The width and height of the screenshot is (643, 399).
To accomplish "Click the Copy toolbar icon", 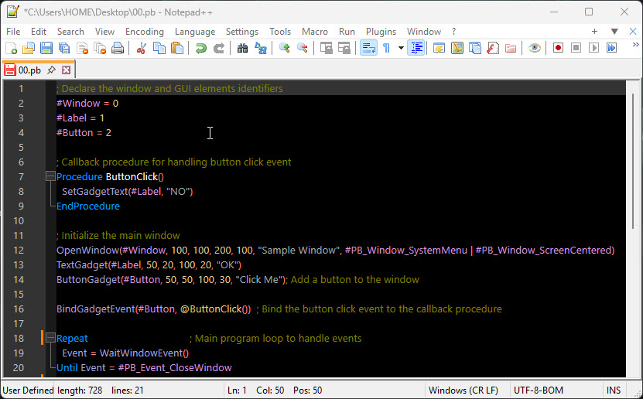I will [x=159, y=49].
